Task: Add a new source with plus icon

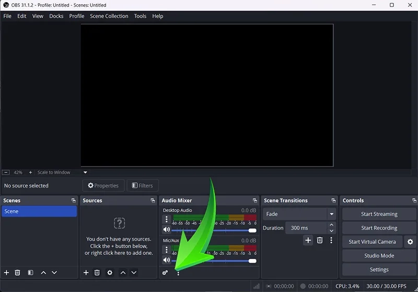Action: click(x=86, y=273)
